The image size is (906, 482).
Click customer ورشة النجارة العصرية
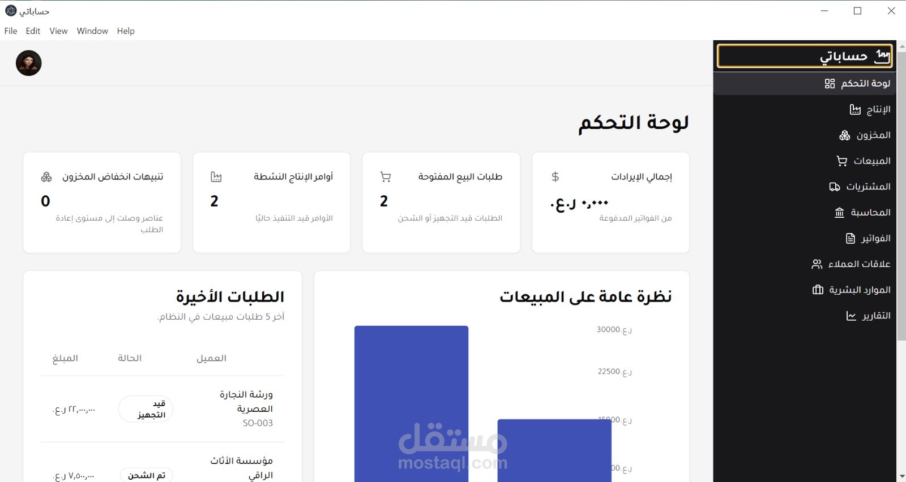246,402
